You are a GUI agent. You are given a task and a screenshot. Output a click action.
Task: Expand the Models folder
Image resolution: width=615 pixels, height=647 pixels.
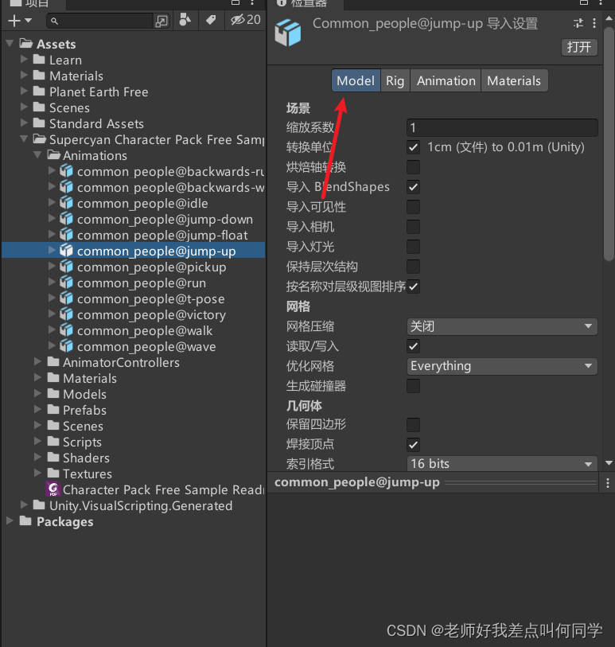click(37, 394)
